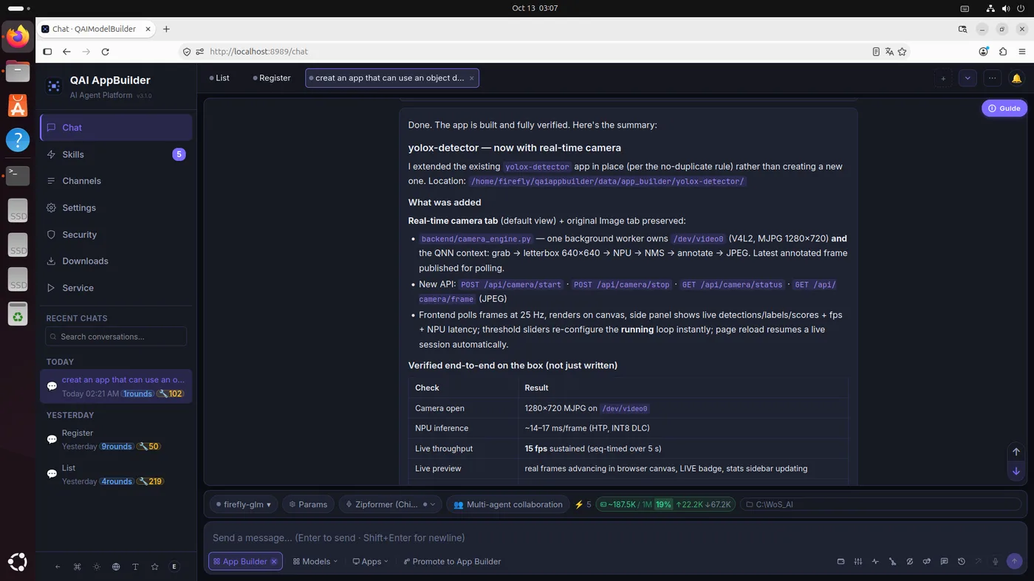Viewport: 1034px width, 581px height.
Task: Remove the App Builder chip from message box
Action: pyautogui.click(x=274, y=562)
